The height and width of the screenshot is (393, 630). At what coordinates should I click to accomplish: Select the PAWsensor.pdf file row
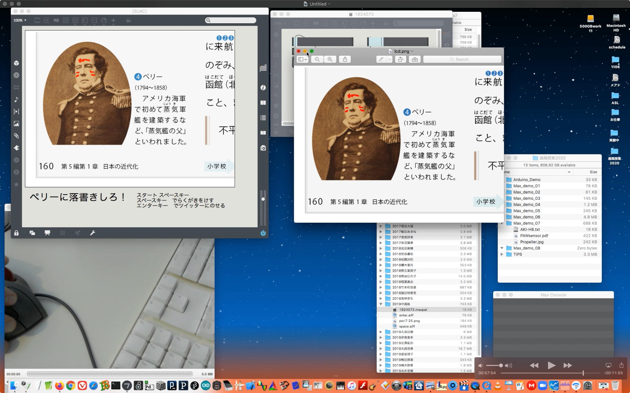(x=550, y=236)
